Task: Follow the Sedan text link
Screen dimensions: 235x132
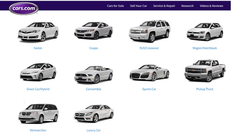Action: pos(38,48)
